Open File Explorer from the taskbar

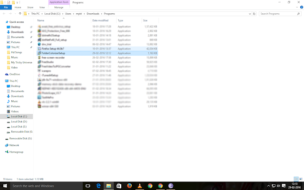pos(109,186)
